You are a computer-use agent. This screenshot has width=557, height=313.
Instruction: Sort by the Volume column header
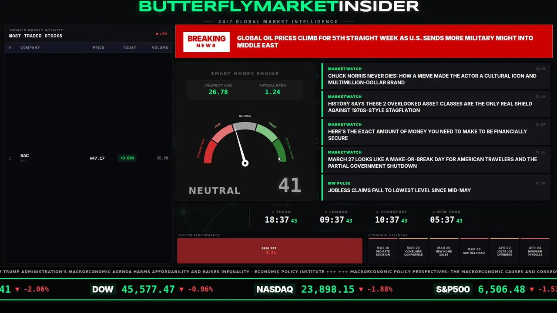click(x=160, y=47)
